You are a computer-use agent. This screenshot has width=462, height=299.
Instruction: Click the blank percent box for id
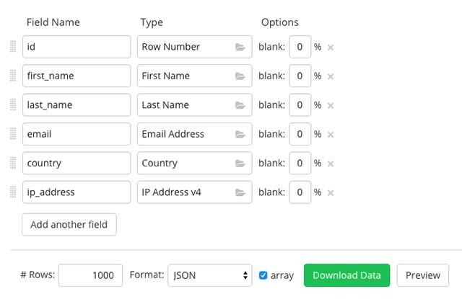[300, 48]
